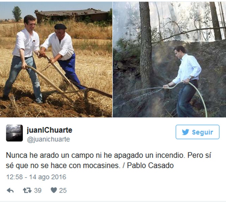View the likes count 25
The width and height of the screenshot is (226, 202).
pos(63,191)
